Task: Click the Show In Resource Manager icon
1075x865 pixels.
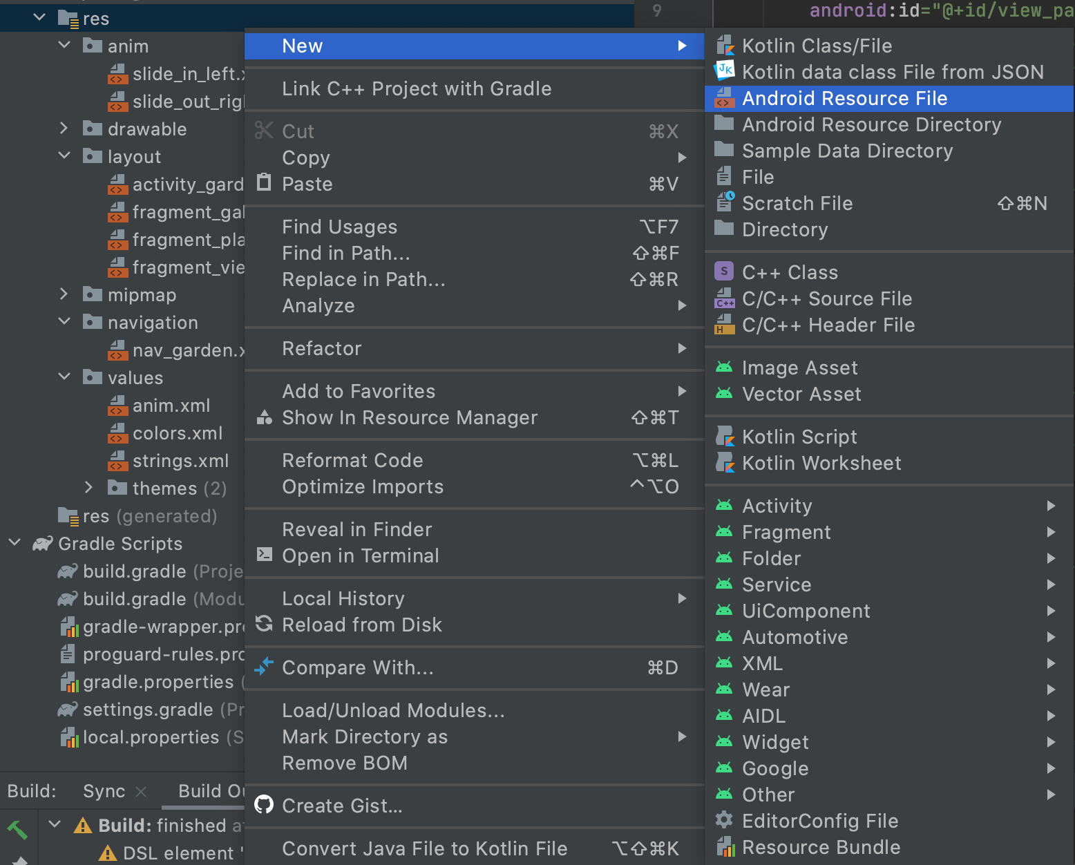Action: (264, 417)
